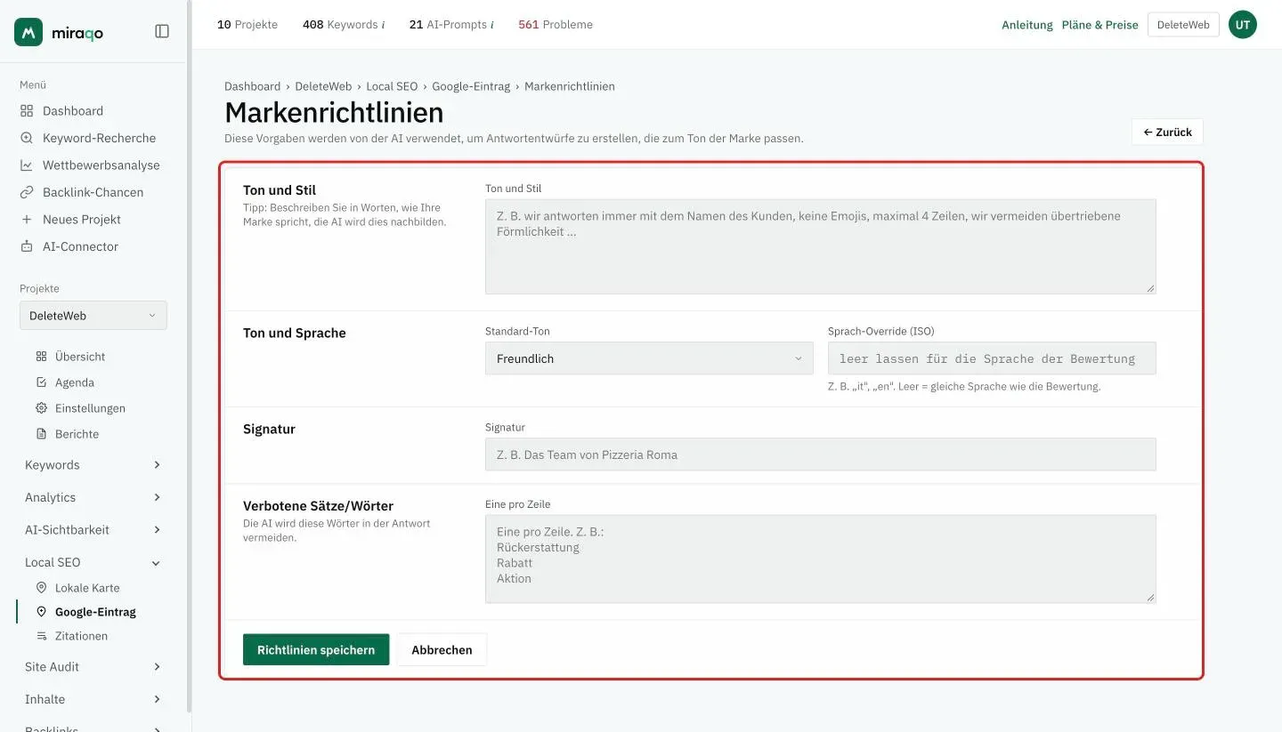Click the plus icon beside Neues Projekt
1282x732 pixels.
[27, 220]
